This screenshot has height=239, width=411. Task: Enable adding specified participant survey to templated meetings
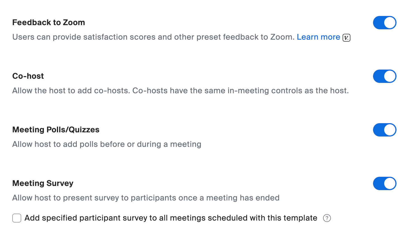(17, 218)
